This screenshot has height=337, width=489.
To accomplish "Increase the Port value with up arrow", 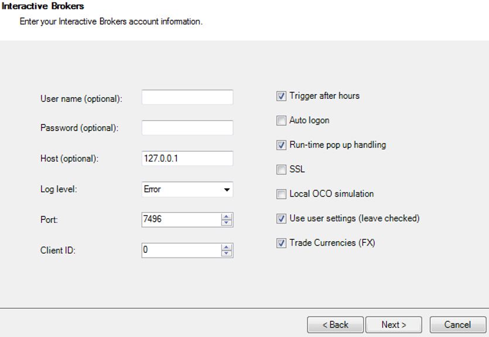I will click(x=227, y=217).
